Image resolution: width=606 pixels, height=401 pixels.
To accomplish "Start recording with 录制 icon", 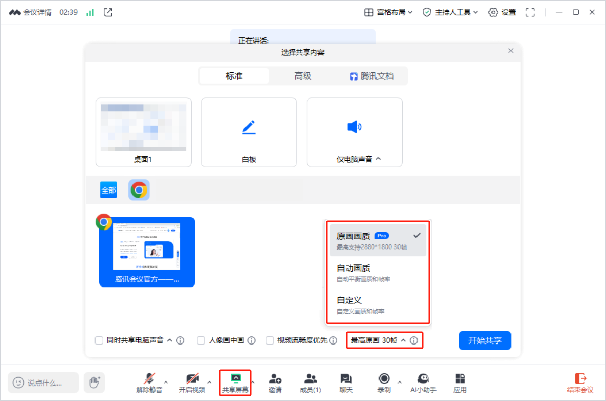I will [384, 383].
